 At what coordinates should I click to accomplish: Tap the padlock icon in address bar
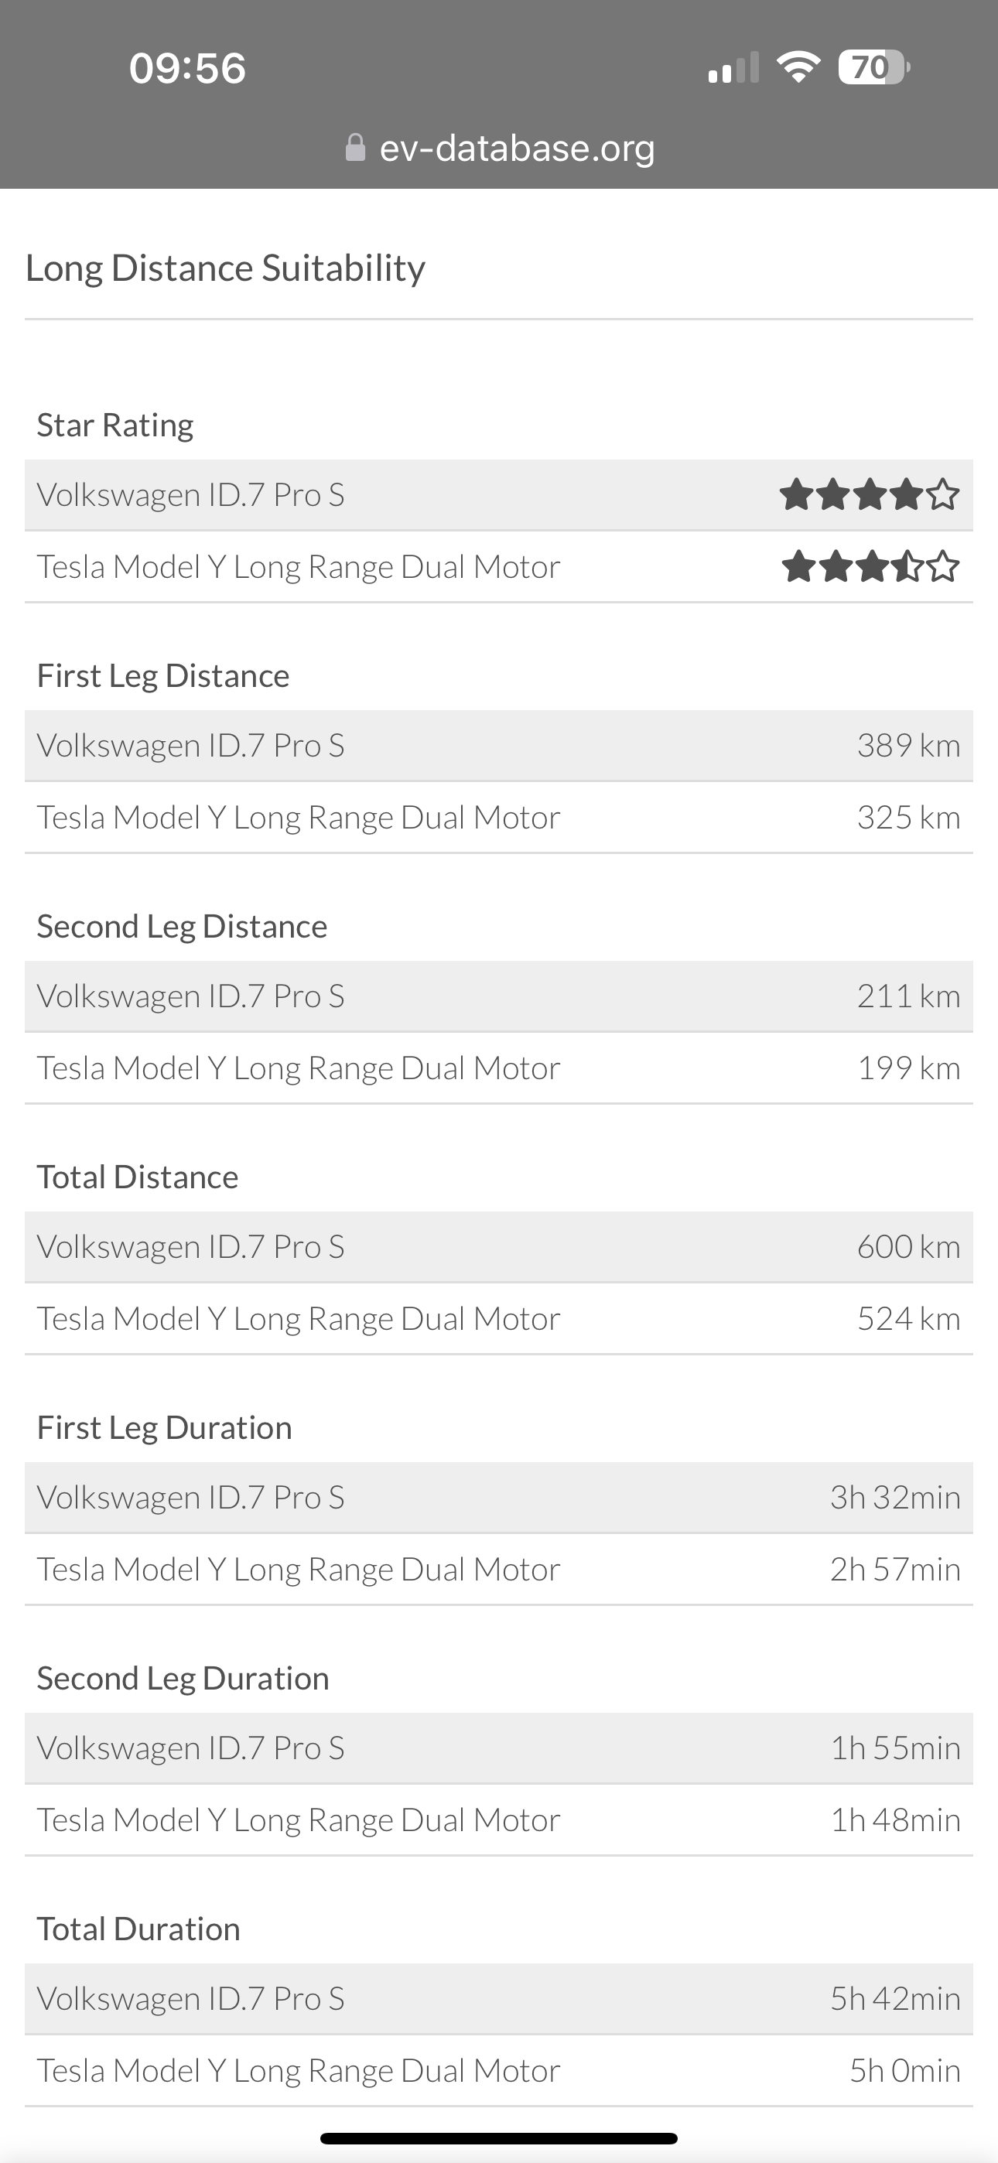[x=355, y=148]
